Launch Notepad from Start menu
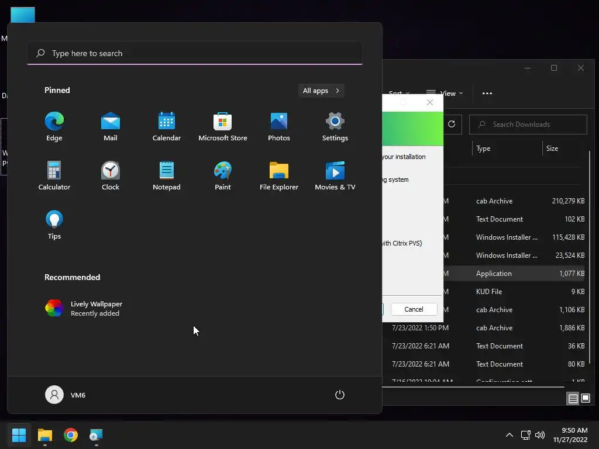Viewport: 599px width, 449px height. pos(167,175)
